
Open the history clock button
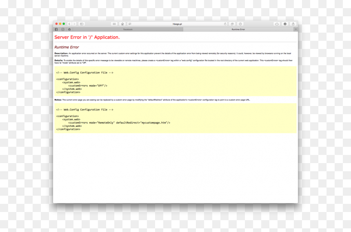click(240, 24)
